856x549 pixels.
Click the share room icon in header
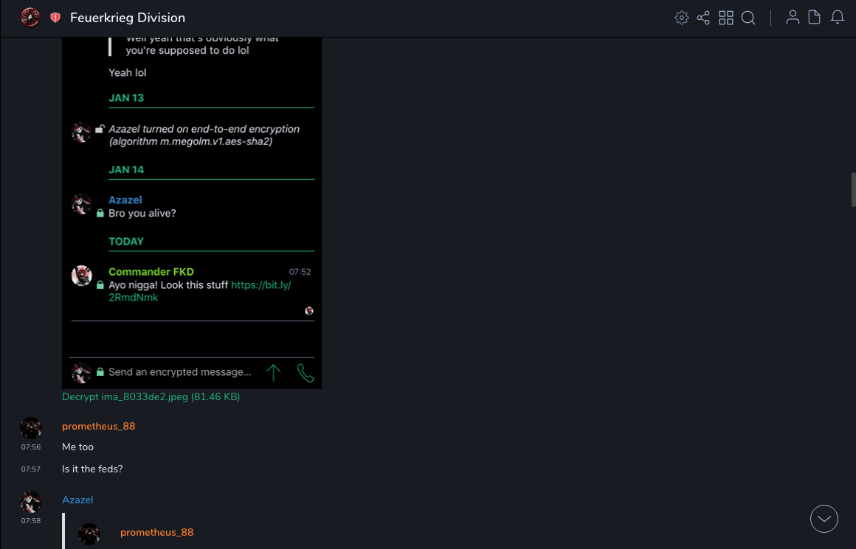tap(703, 18)
